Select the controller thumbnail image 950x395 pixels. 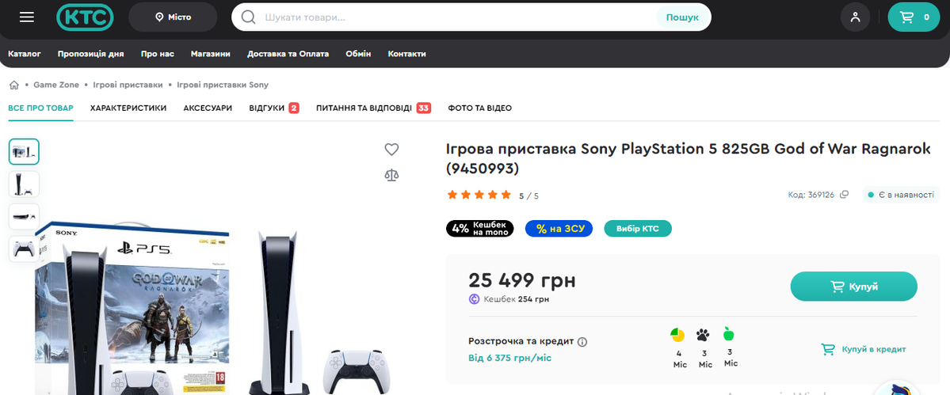(x=24, y=249)
